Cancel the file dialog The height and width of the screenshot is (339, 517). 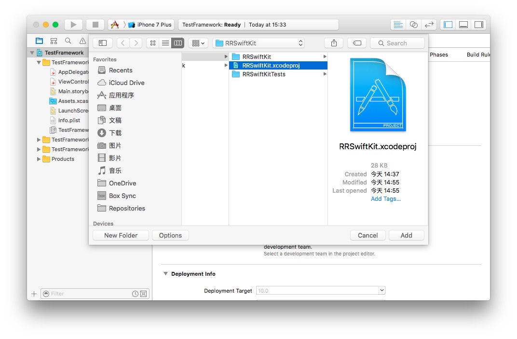coord(367,235)
